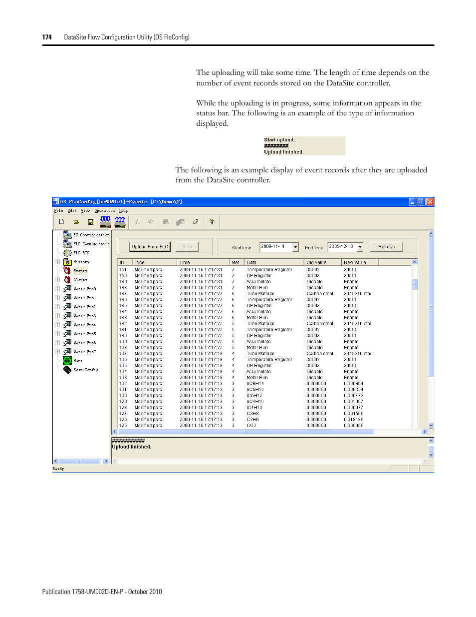The image size is (476, 617).
Task: Click the Refresh button
Action: 387,246
